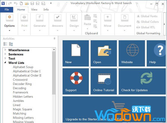This screenshot has width=167, height=123.
Task: Expand the Options dropdown arrow
Action: (9, 31)
